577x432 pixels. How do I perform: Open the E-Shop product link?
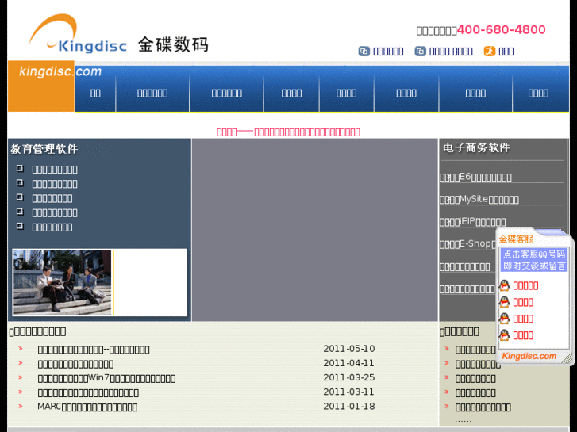click(x=467, y=244)
